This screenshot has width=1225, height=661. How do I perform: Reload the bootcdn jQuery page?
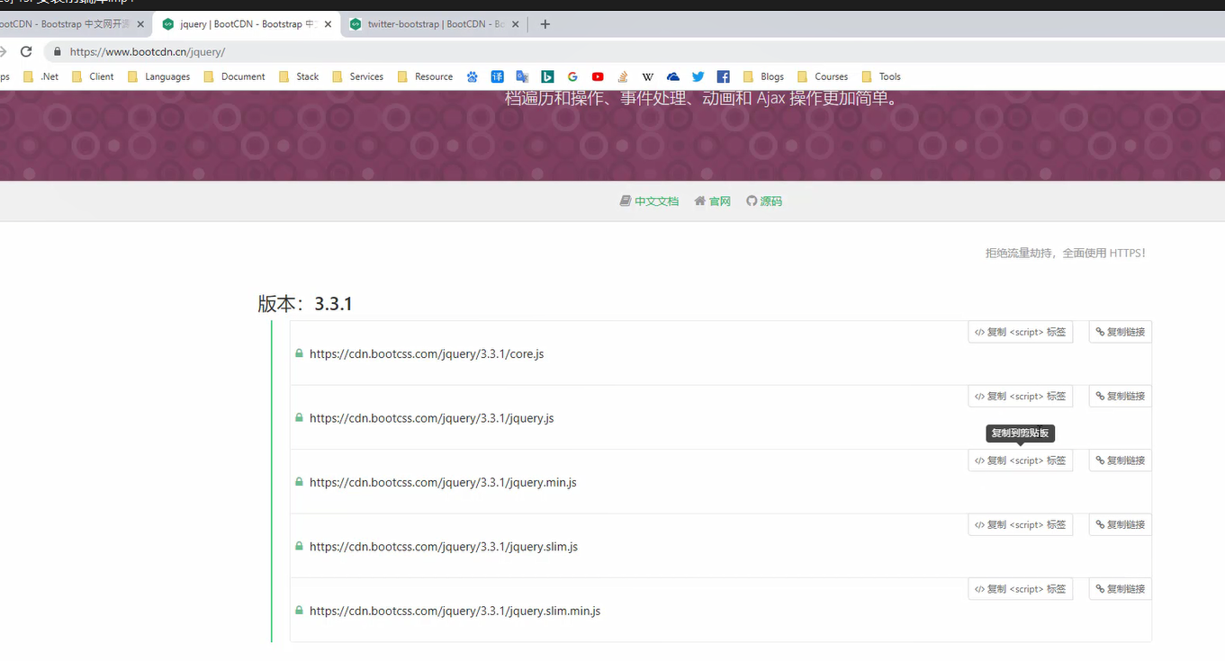26,51
